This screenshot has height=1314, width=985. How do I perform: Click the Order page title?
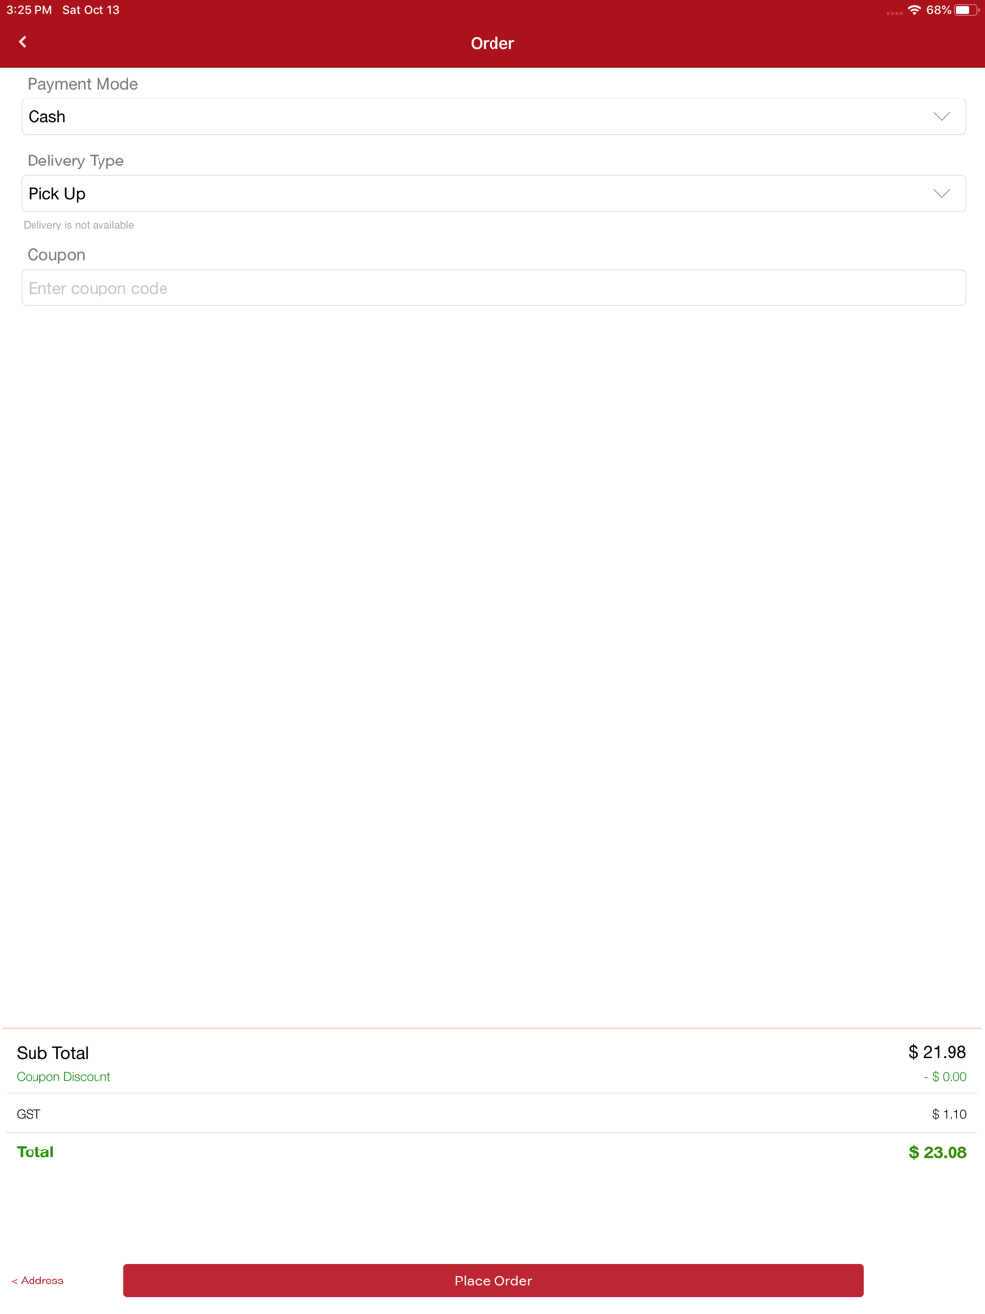pos(492,43)
